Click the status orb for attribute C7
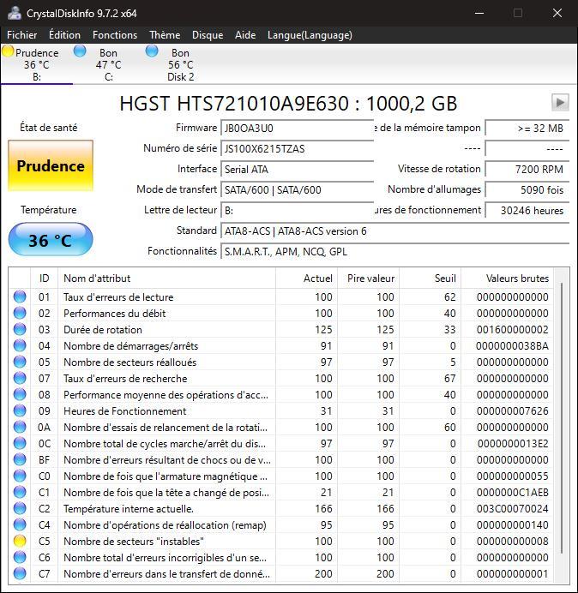 pyautogui.click(x=20, y=573)
